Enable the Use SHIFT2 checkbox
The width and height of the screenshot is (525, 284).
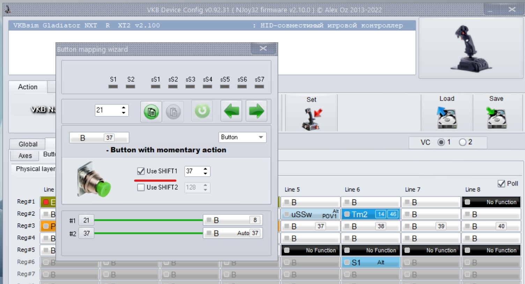[141, 188]
